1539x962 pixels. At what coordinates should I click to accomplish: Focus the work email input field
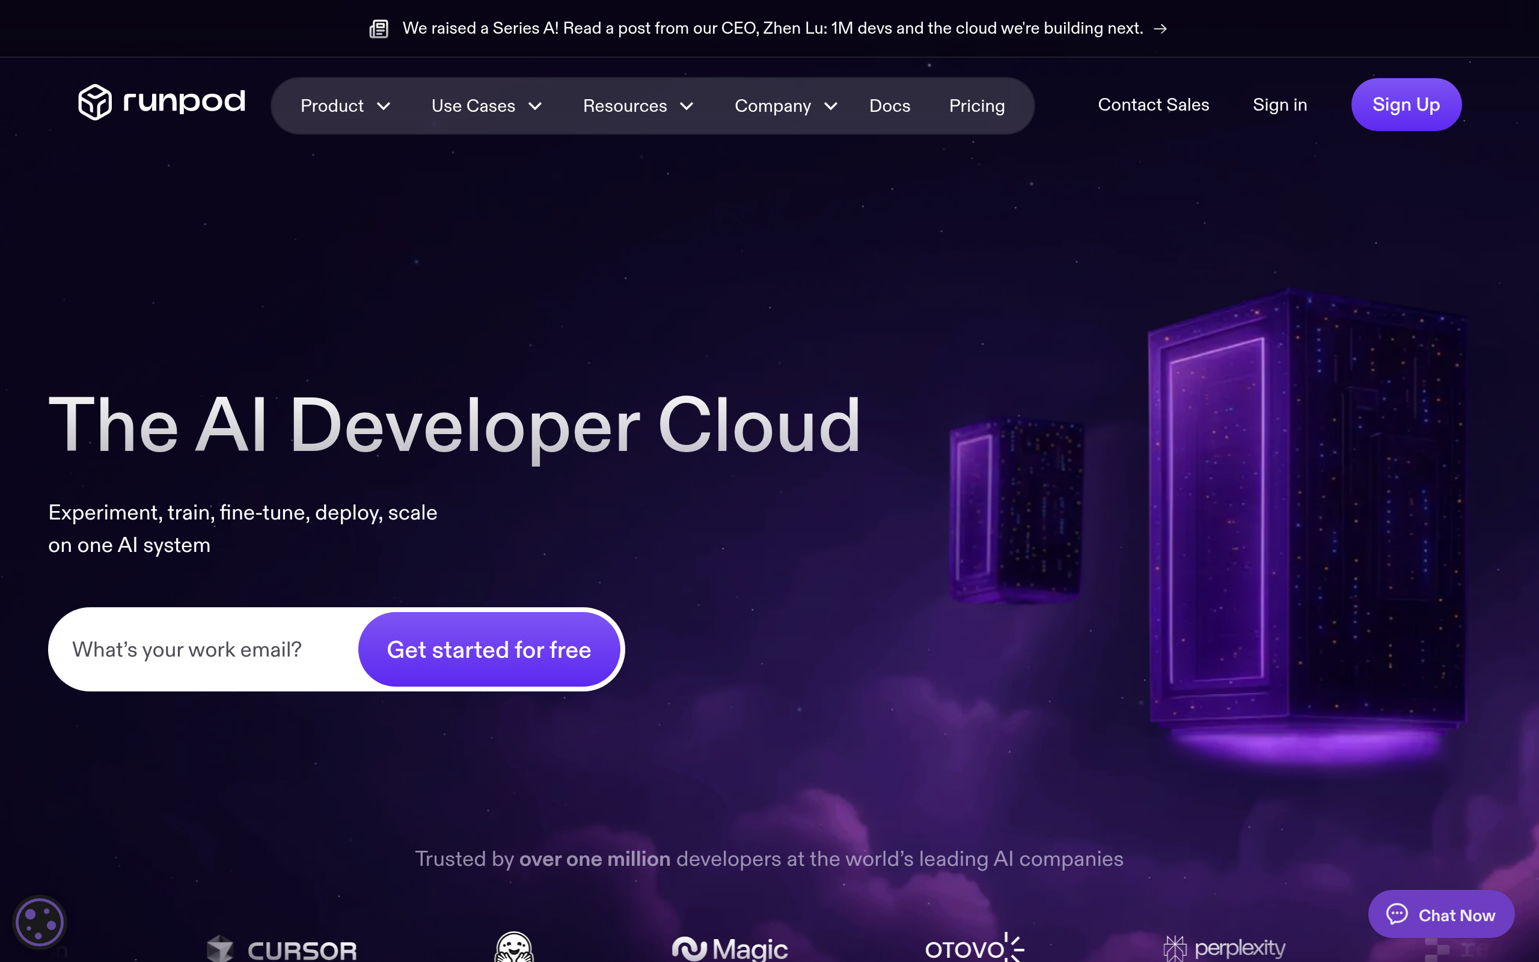tap(204, 649)
